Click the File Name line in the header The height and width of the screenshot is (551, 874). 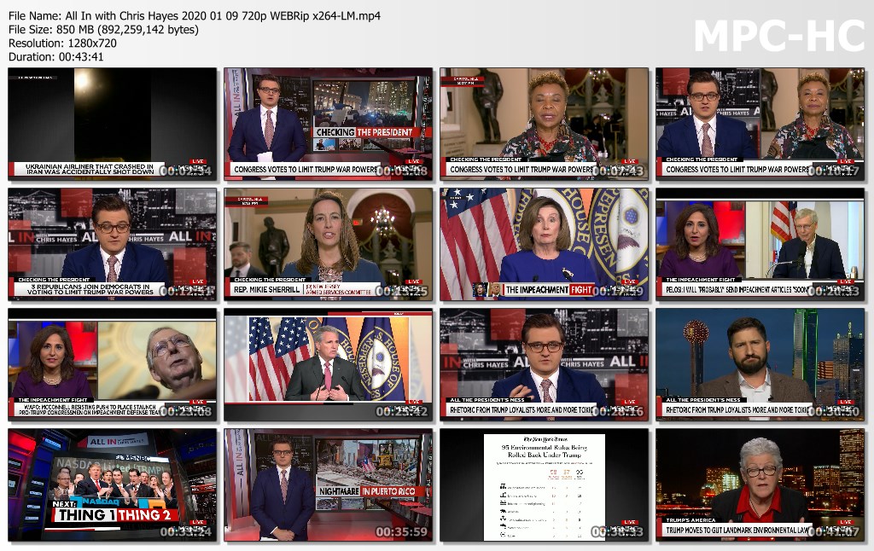coord(195,16)
